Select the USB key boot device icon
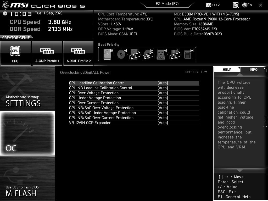Screen dimensions: 268x201 (x=161, y=54)
